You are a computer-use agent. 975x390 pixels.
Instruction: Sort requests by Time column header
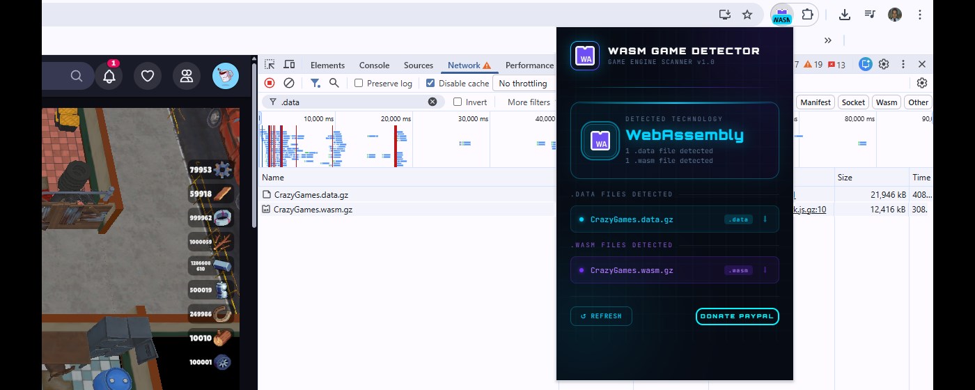click(x=921, y=178)
